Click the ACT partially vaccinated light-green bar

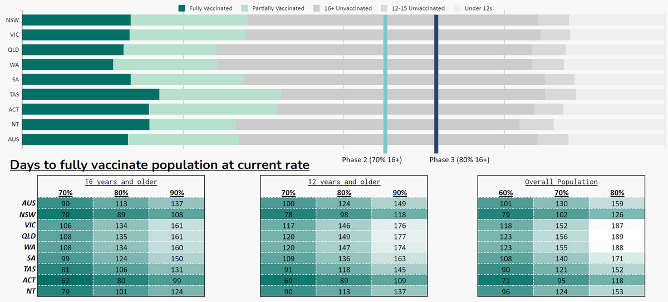coord(213,109)
